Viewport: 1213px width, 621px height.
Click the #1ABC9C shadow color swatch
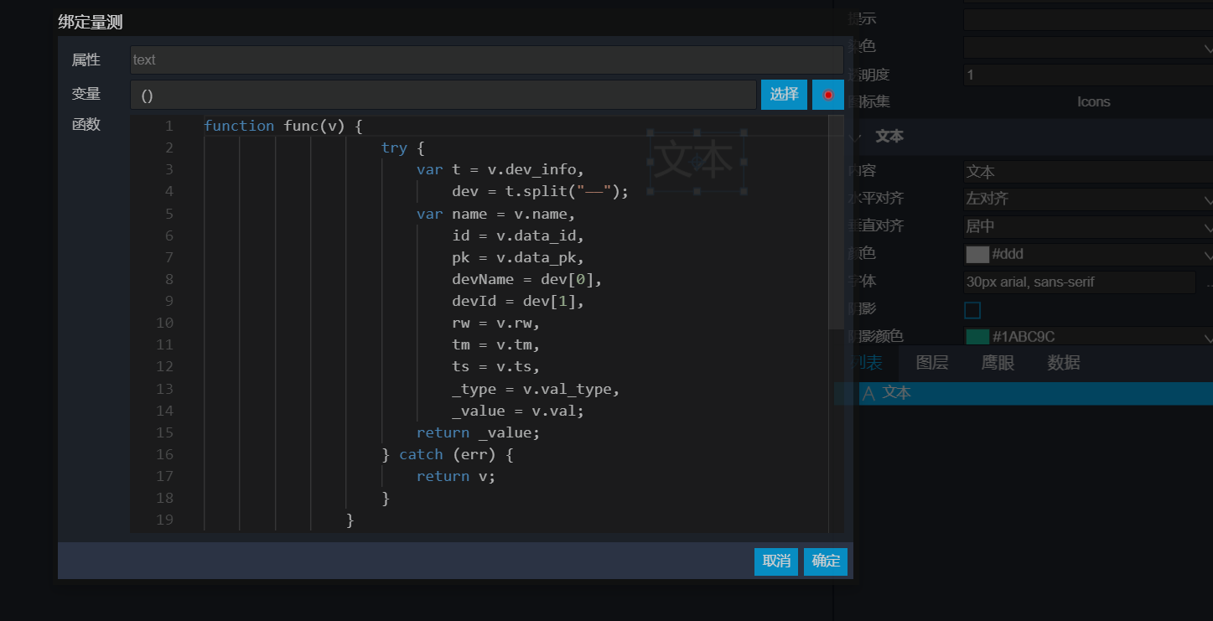click(977, 337)
